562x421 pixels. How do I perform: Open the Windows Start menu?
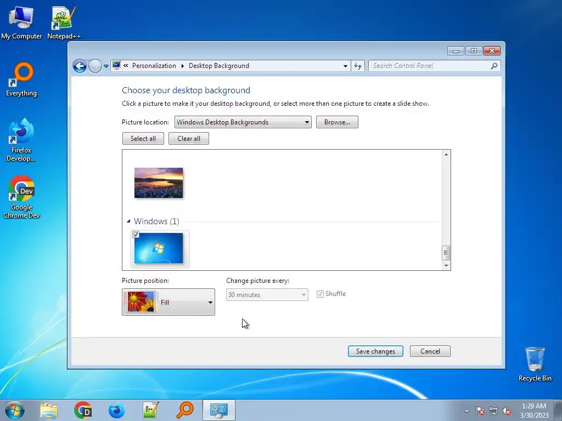tap(15, 410)
